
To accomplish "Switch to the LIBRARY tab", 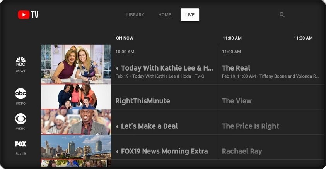I will 135,15.
